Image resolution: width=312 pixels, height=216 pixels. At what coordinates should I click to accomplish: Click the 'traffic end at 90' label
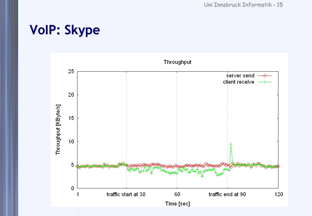pos(227,194)
